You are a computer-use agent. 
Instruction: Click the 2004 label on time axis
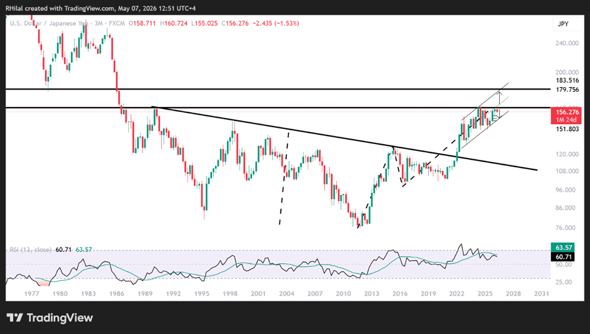[x=287, y=293]
